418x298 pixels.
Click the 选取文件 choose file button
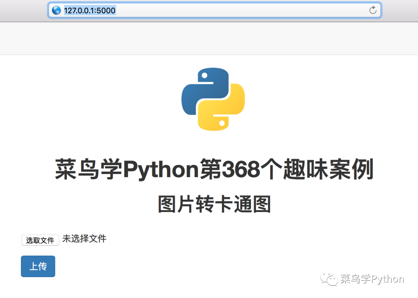pyautogui.click(x=40, y=240)
